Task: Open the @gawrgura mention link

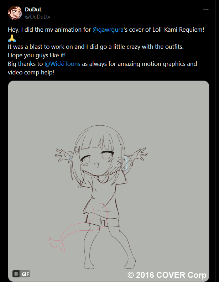Action: point(108,30)
